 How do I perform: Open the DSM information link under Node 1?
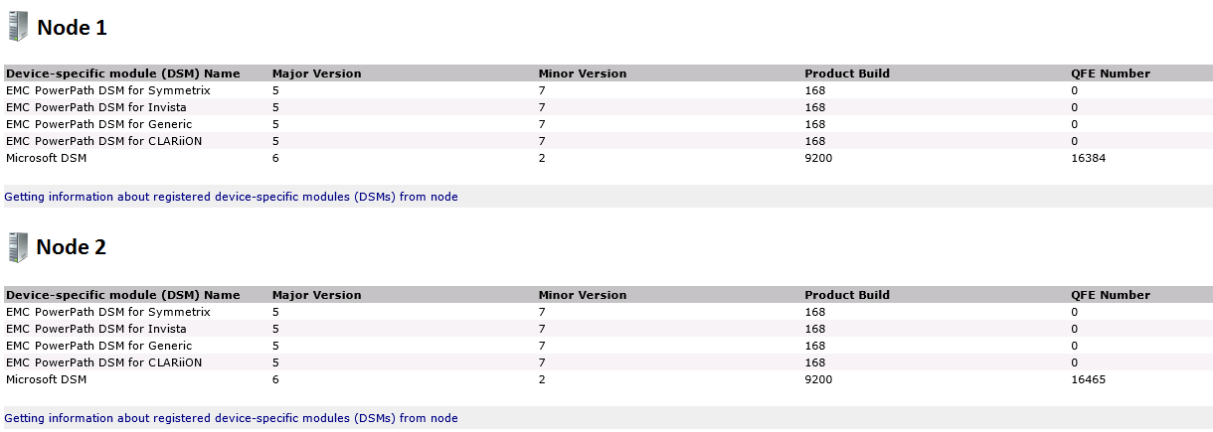(231, 197)
